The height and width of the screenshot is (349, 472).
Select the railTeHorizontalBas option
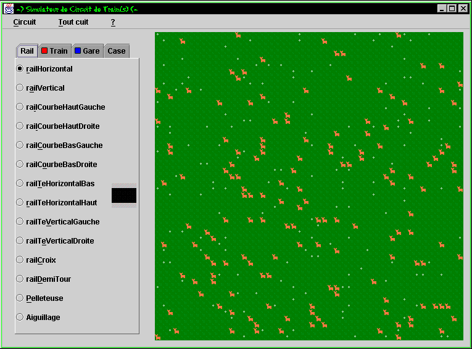coord(20,184)
